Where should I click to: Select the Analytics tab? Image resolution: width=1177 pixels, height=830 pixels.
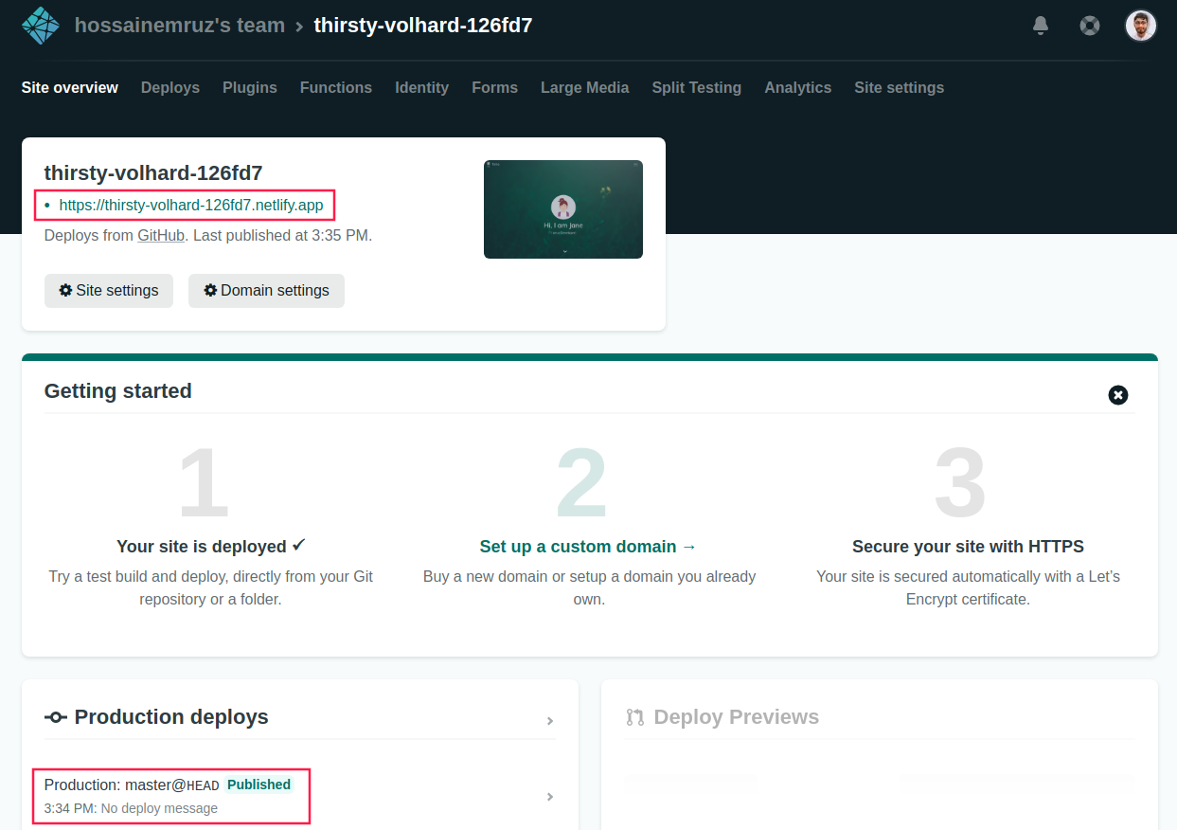pos(797,87)
